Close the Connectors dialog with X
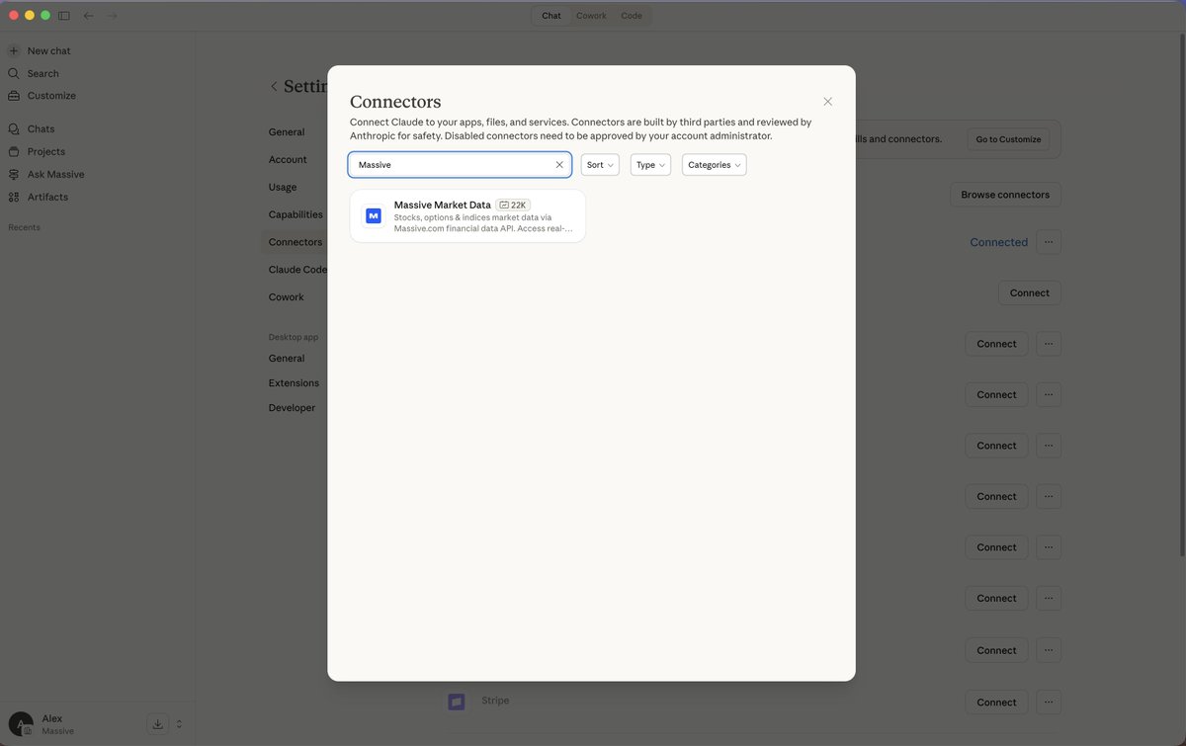 (x=828, y=102)
